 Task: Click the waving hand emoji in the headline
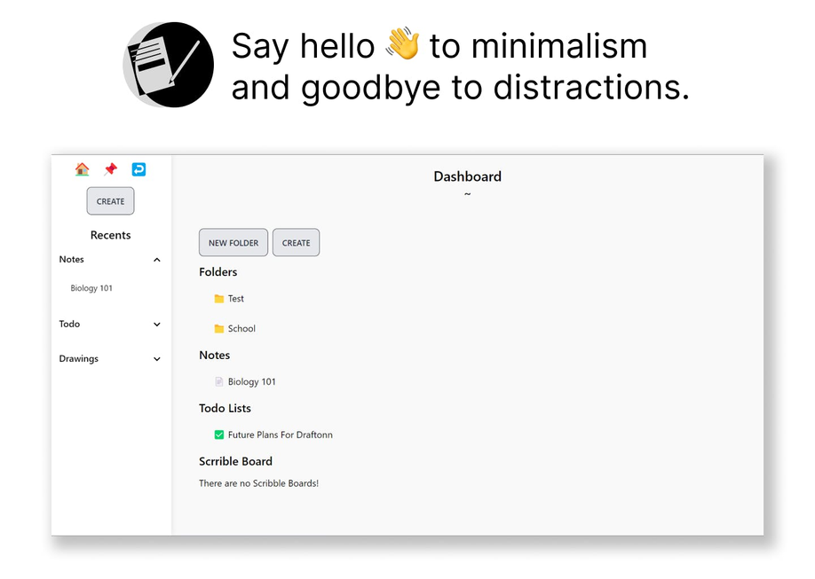pyautogui.click(x=402, y=44)
